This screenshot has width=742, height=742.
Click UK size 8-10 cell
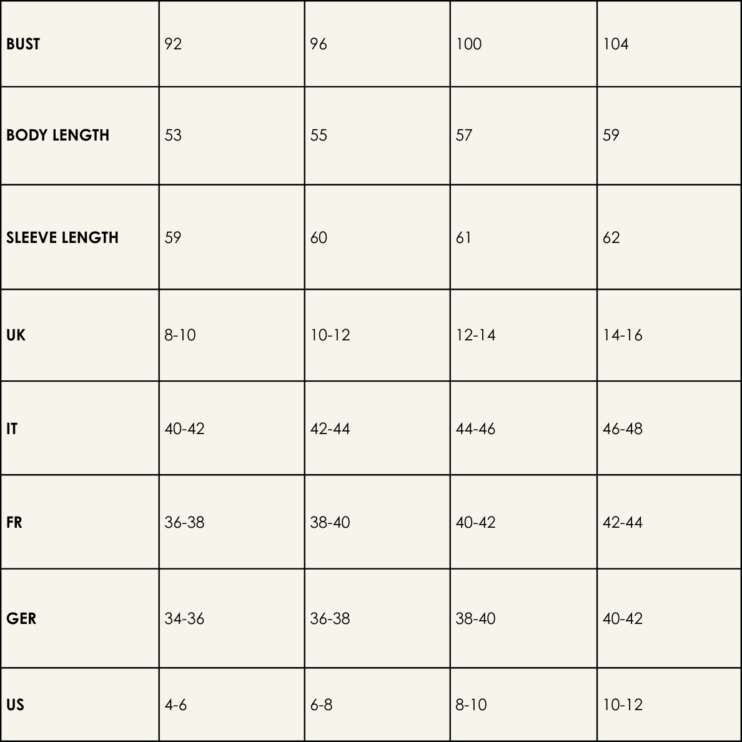click(180, 335)
